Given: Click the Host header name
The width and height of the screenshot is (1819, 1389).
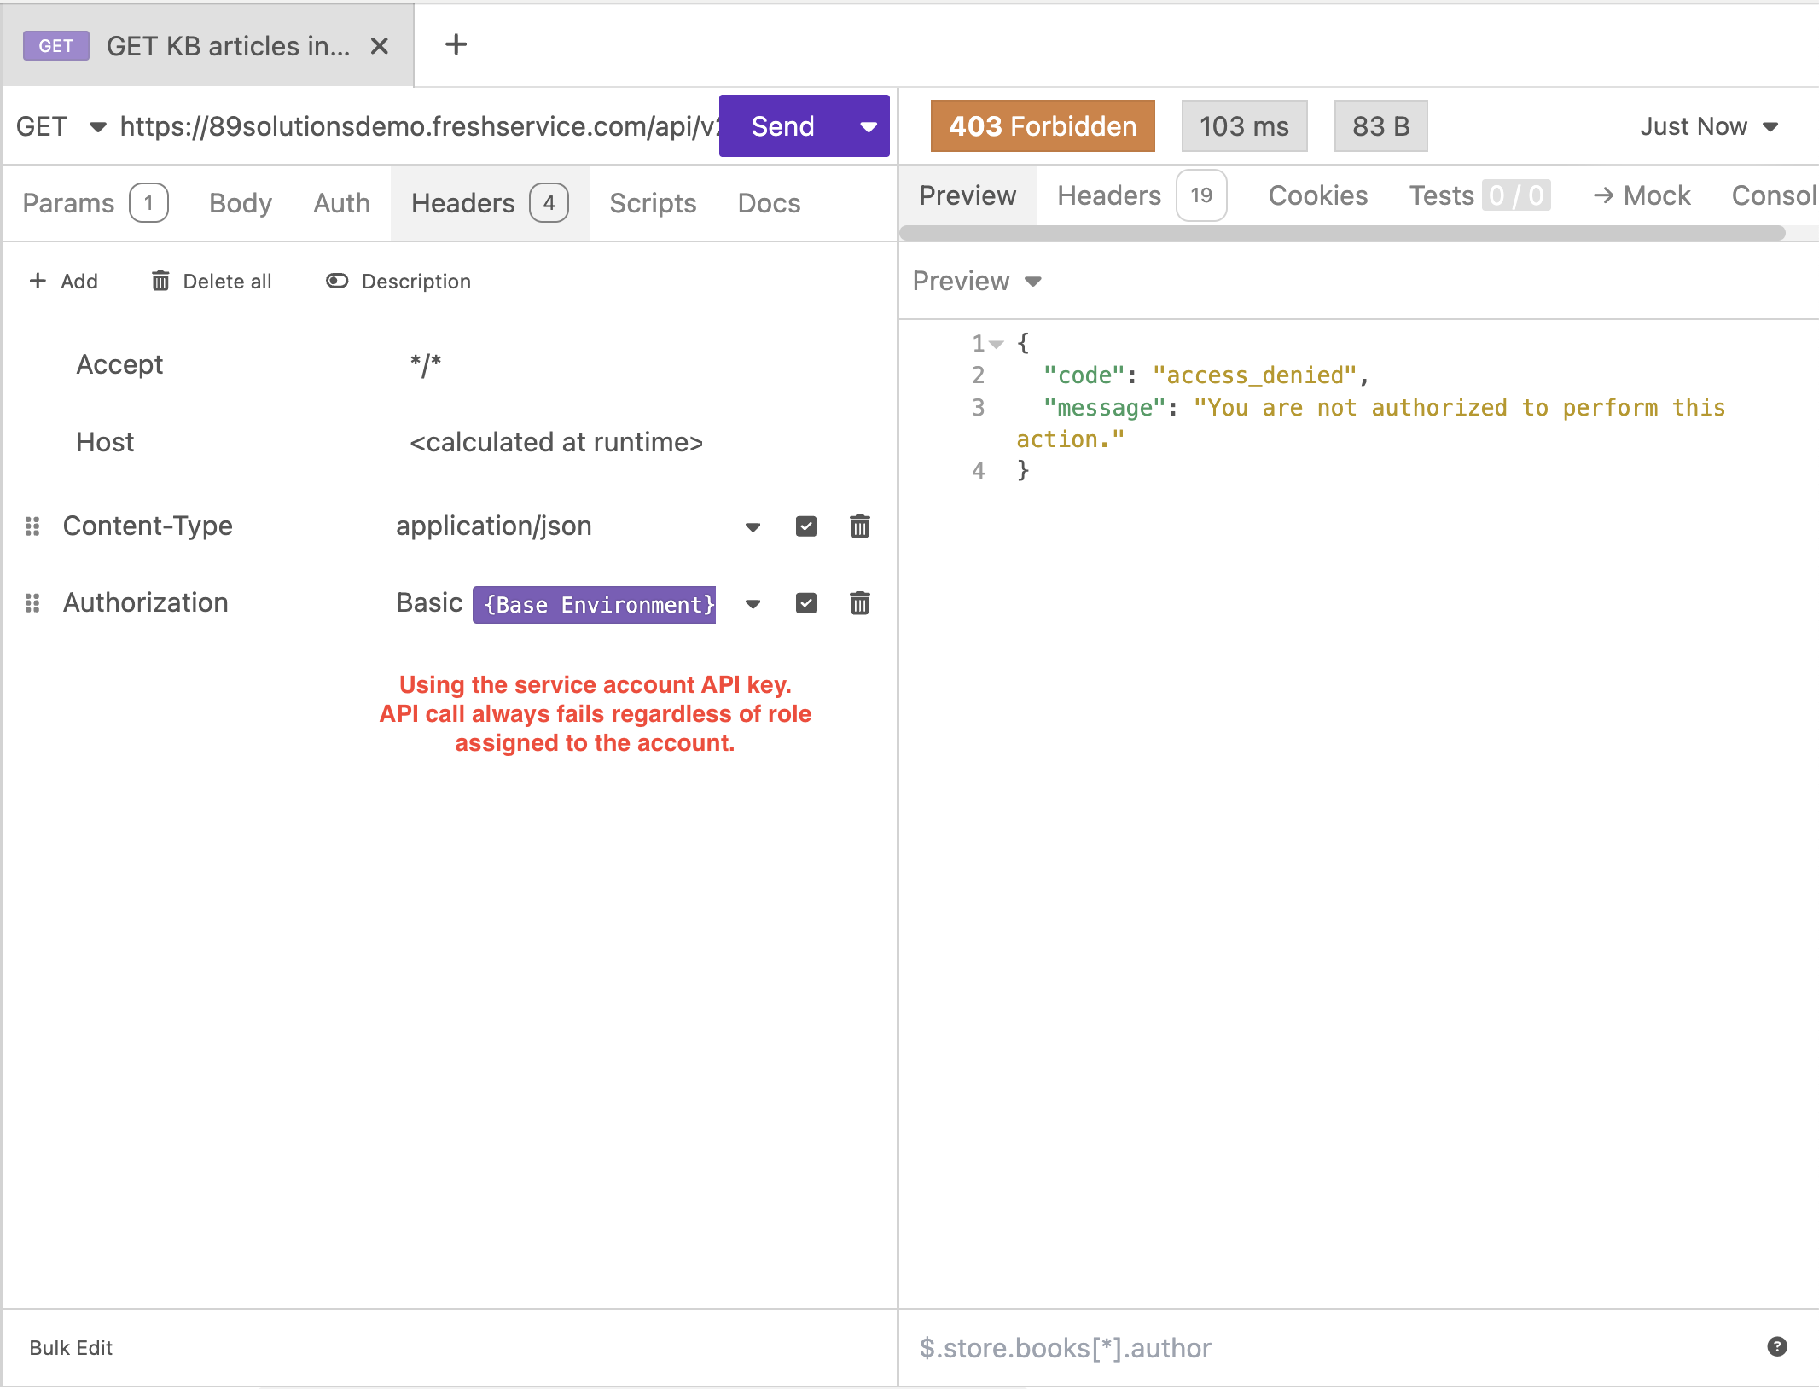Looking at the screenshot, I should click(x=105, y=442).
